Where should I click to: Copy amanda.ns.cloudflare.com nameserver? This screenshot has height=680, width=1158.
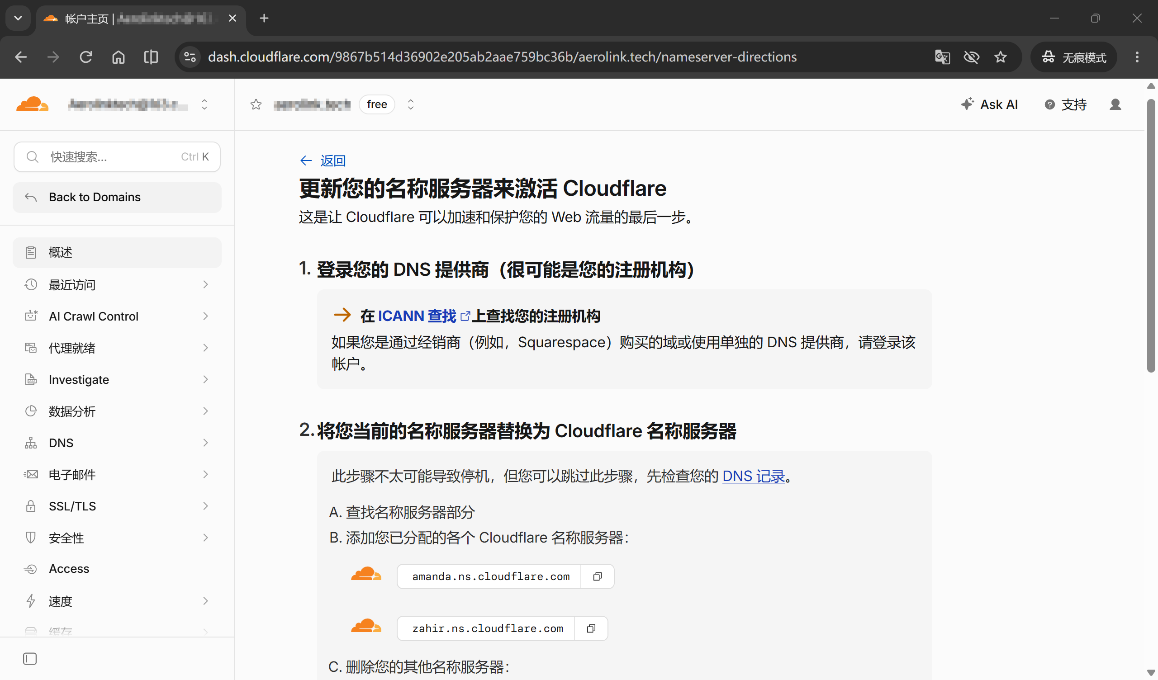598,576
